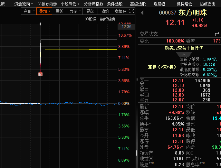Click the crosshair handle at chart top
The height and width of the screenshot is (168, 221).
(40, 24)
